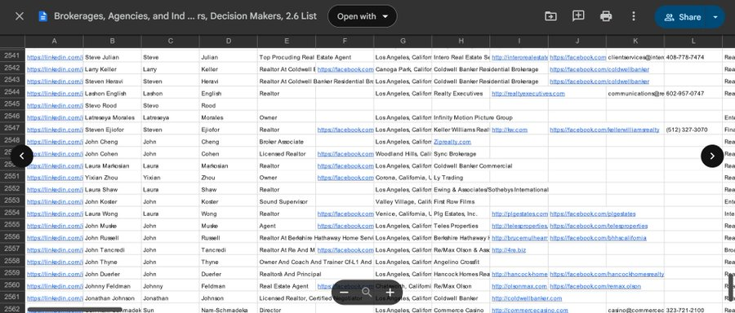Open the 4re.biz link
Screen dimensions: 735x313
509,250
